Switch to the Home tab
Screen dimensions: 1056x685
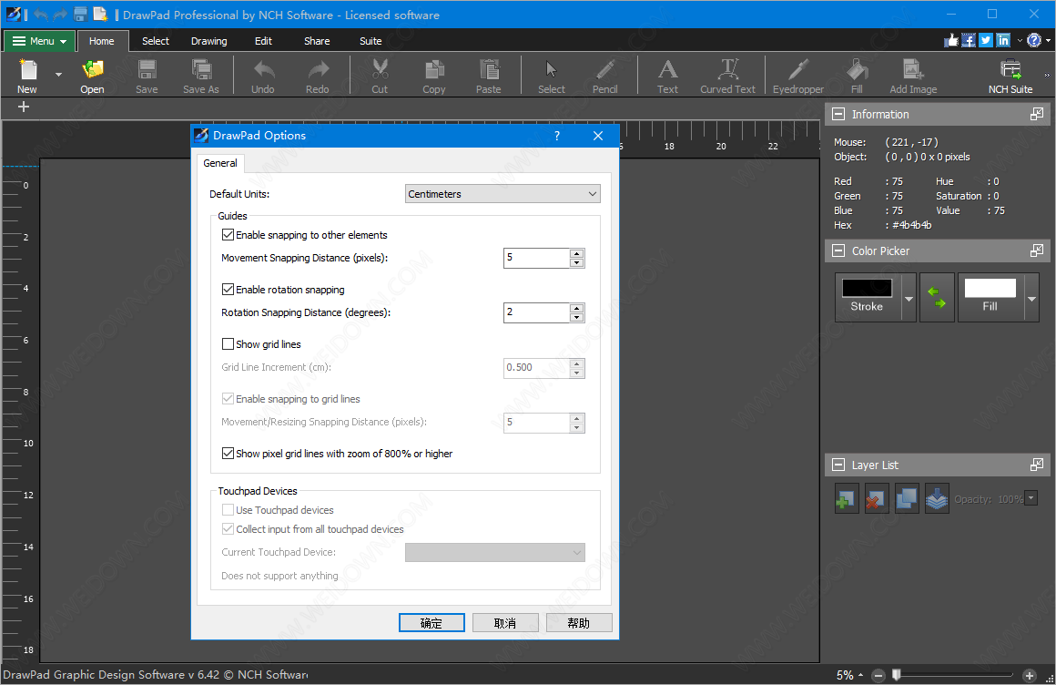coord(102,41)
